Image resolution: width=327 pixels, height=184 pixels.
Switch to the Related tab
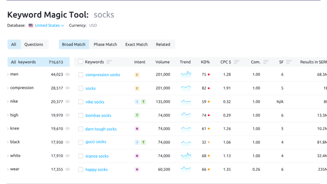163,45
